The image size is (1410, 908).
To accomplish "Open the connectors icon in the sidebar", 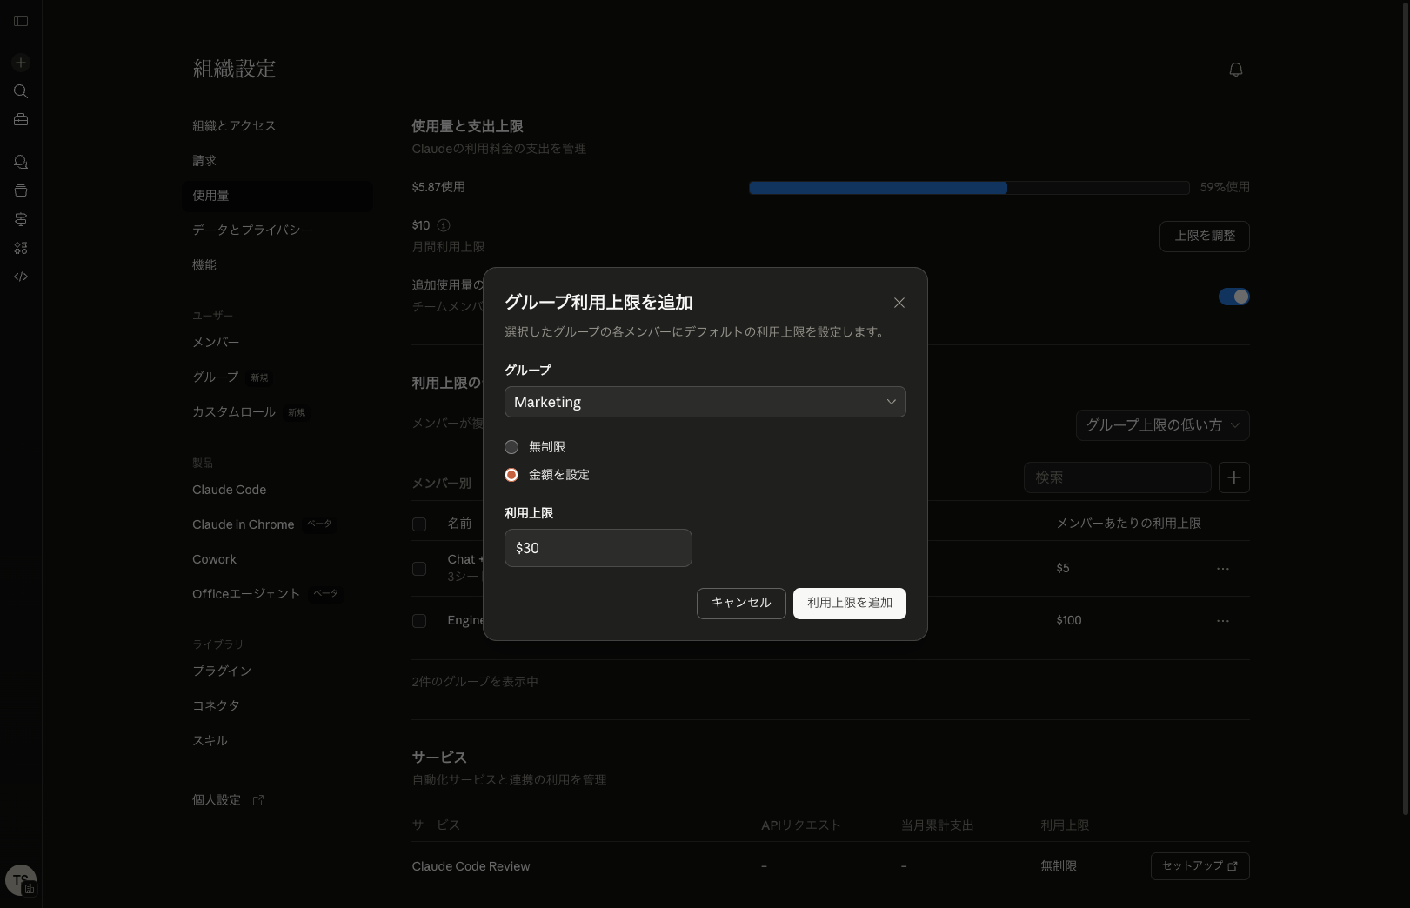I will (21, 219).
